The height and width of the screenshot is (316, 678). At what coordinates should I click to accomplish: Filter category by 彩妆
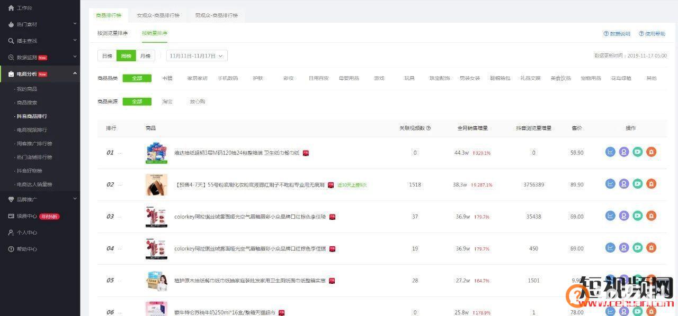point(288,78)
